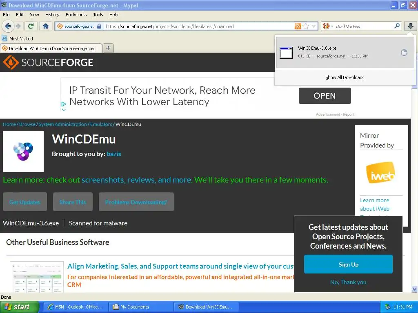Dismiss popup with No, Thank you
418x313 pixels.
[348, 282]
